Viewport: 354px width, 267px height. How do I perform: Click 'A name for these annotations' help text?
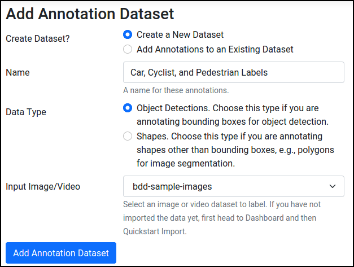tap(176, 90)
